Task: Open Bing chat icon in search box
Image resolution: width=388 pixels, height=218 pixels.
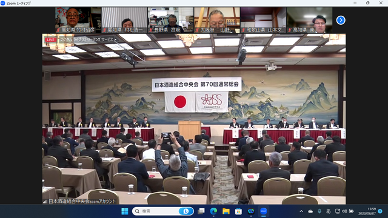Action: pyautogui.click(x=186, y=211)
